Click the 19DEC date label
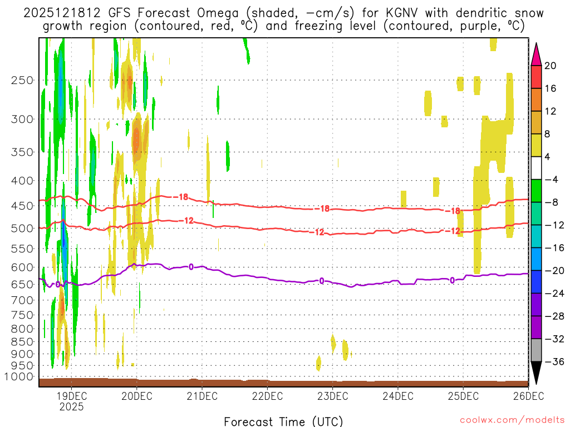The width and height of the screenshot is (570, 427). point(71,396)
